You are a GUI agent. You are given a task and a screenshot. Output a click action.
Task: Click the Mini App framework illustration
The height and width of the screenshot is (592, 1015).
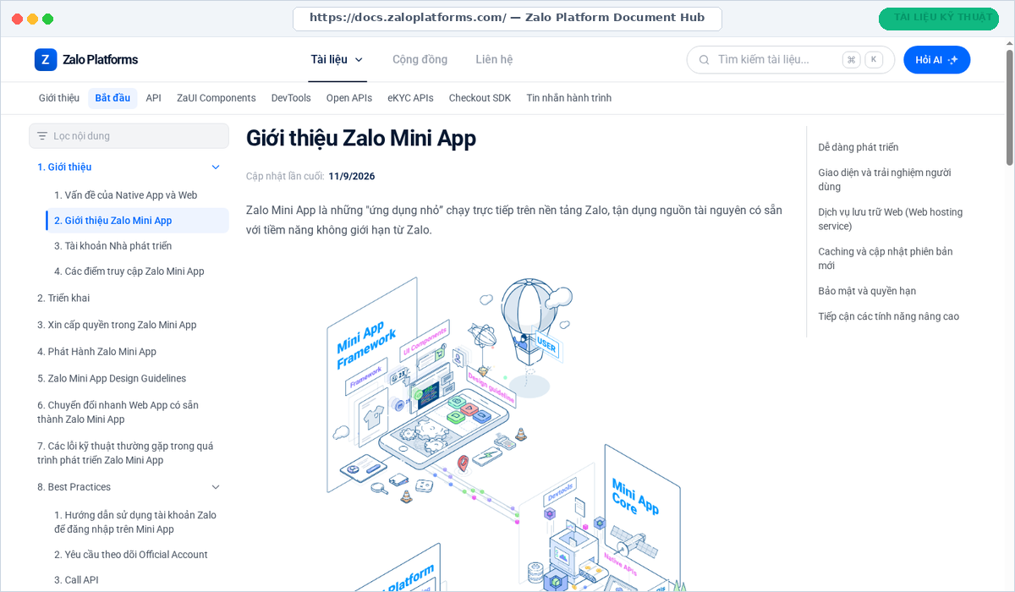tap(504, 431)
